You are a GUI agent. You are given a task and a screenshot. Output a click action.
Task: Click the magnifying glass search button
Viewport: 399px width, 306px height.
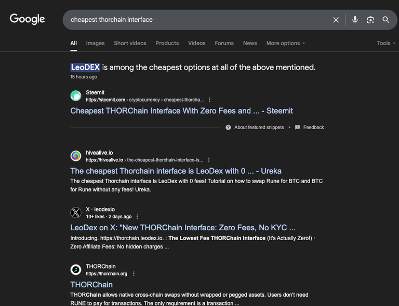(386, 20)
